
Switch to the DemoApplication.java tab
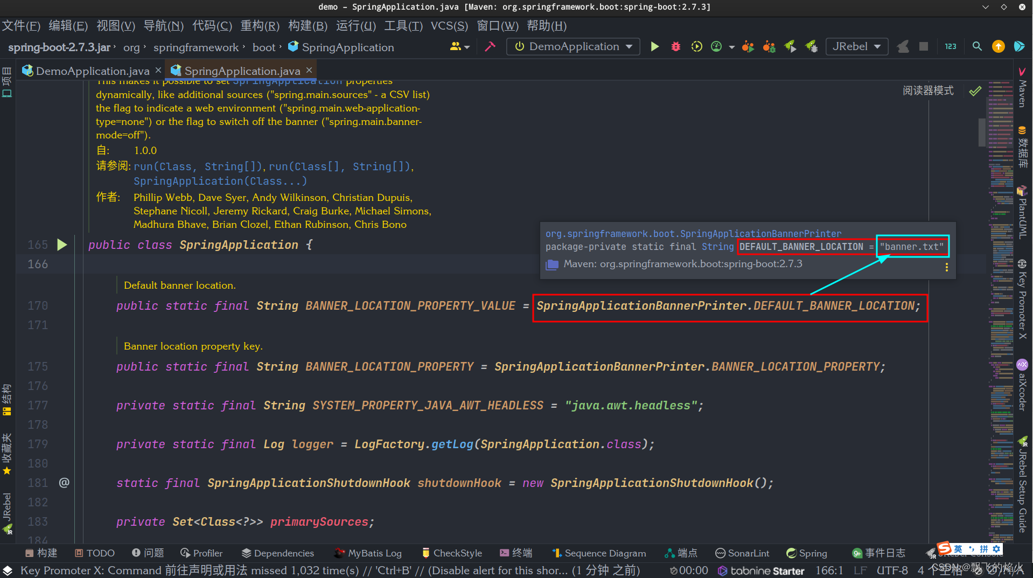[93, 71]
